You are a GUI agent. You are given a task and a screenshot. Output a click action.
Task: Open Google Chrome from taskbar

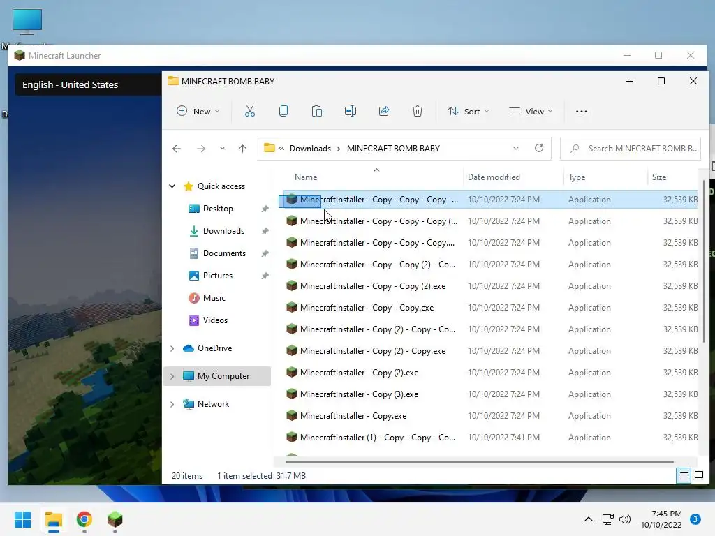[x=84, y=519]
